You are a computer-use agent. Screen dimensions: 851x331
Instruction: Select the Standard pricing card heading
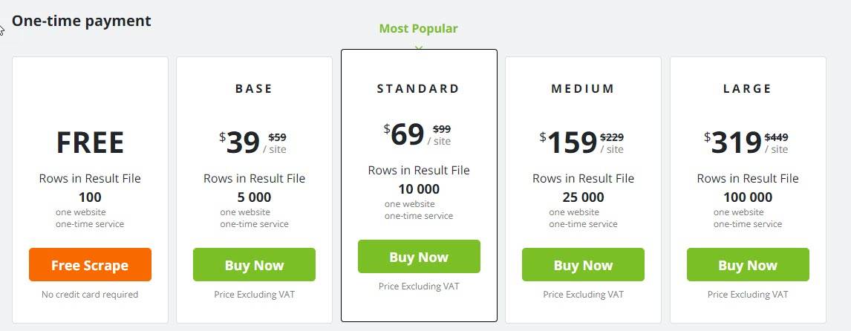pyautogui.click(x=418, y=88)
